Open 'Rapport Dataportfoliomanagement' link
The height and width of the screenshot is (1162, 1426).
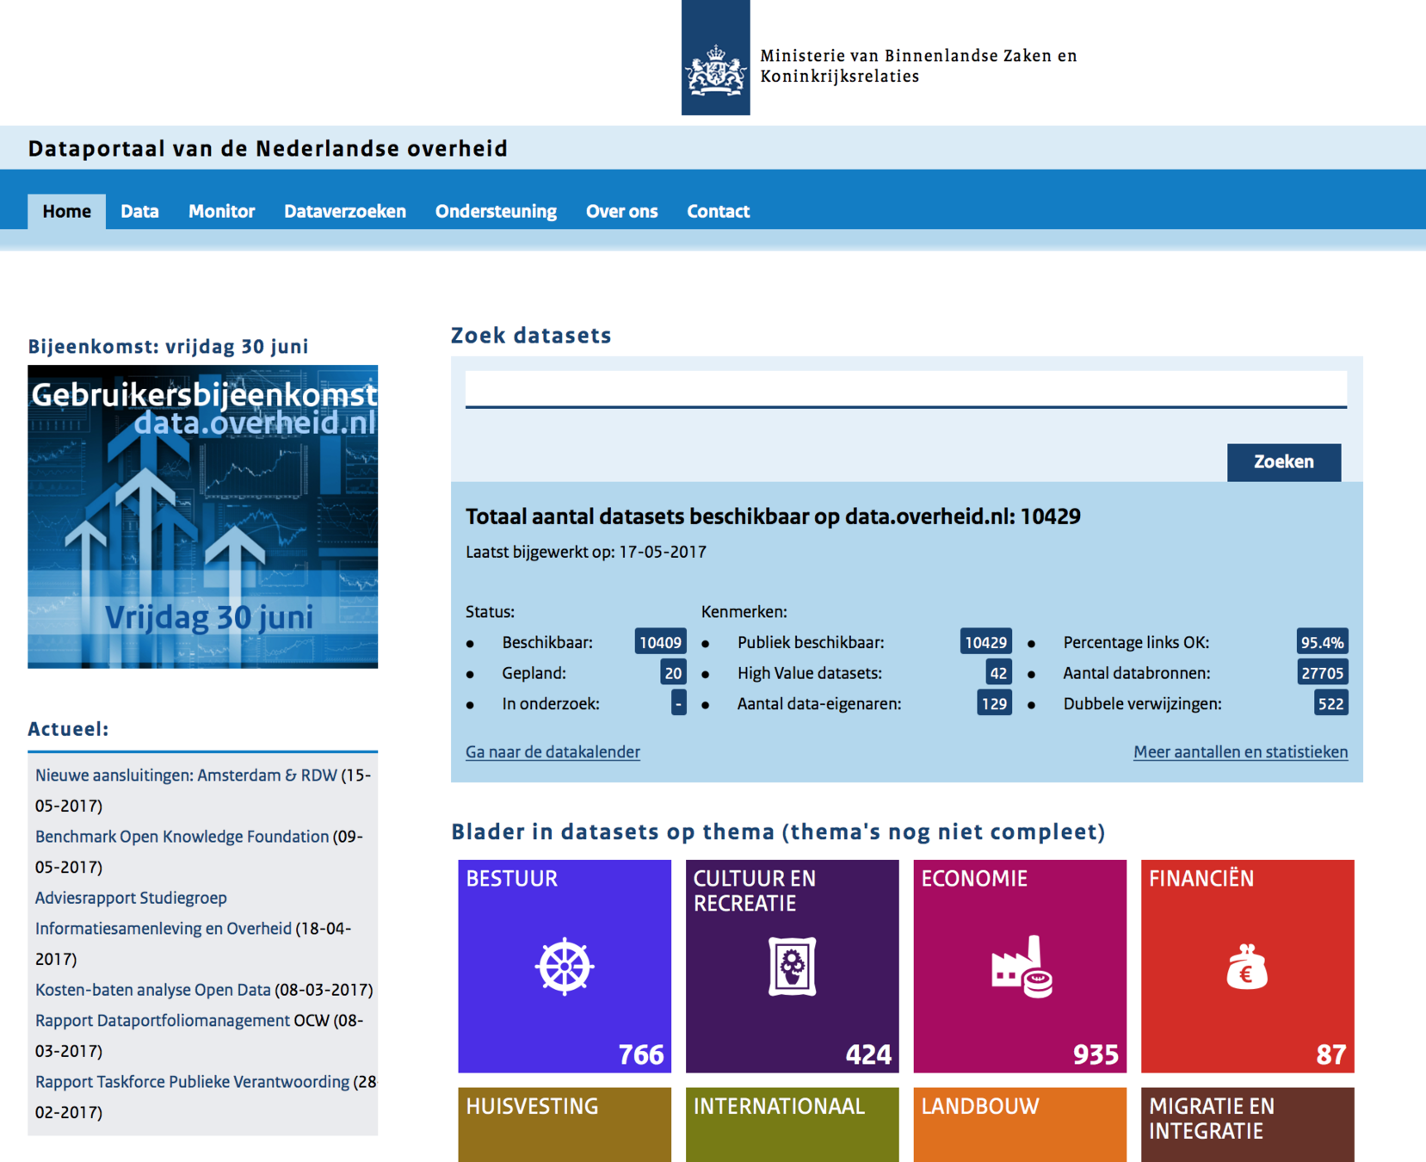tap(163, 1021)
